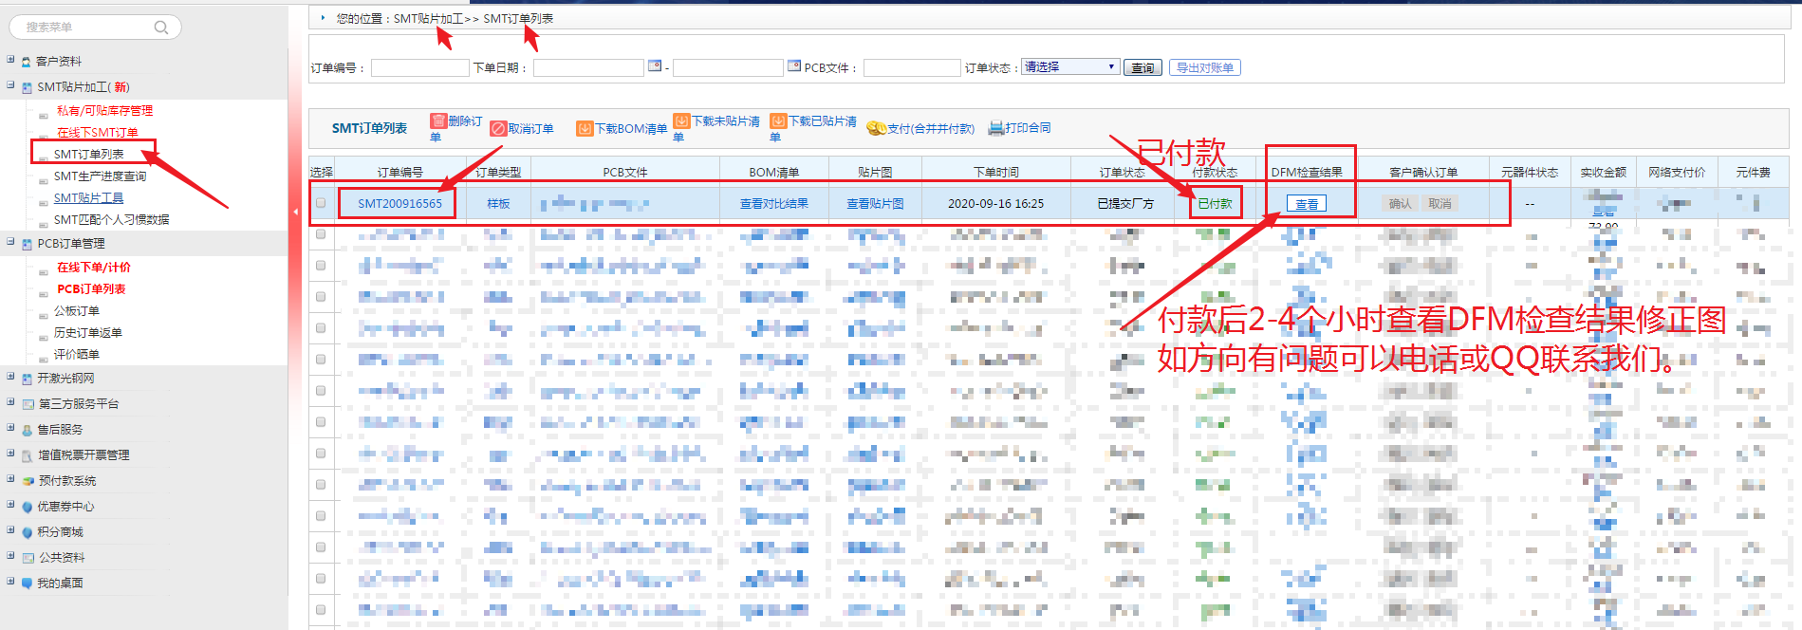This screenshot has width=1802, height=630.
Task: Click the gold coins merged payment icon
Action: click(876, 128)
